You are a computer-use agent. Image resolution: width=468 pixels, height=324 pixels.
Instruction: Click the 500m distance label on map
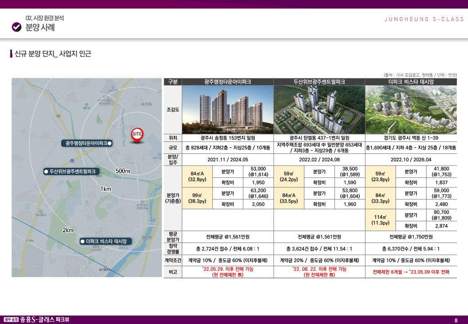tap(122, 171)
